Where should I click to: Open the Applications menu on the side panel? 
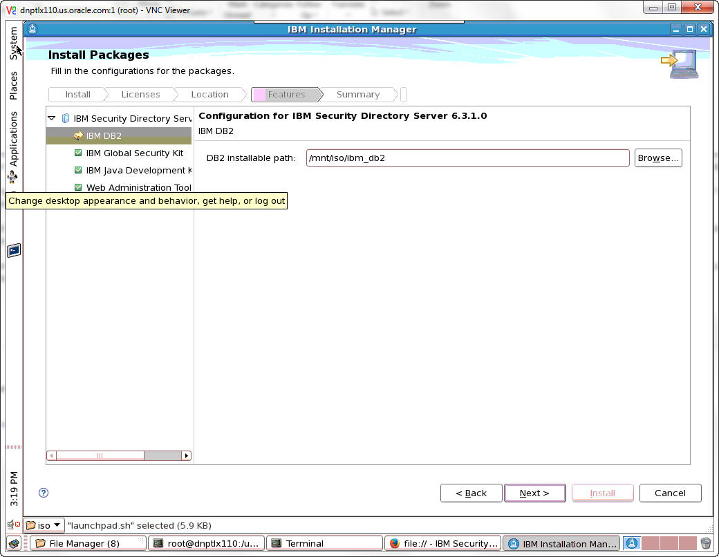pos(13,138)
